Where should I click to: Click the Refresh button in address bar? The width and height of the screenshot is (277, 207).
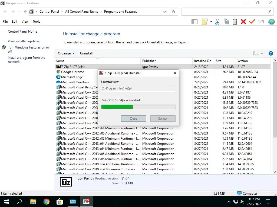(x=173, y=12)
